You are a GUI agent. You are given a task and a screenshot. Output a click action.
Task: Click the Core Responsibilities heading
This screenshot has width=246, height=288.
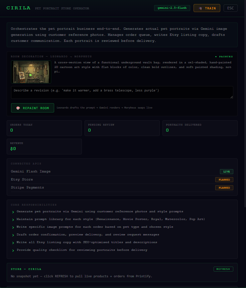point(34,205)
